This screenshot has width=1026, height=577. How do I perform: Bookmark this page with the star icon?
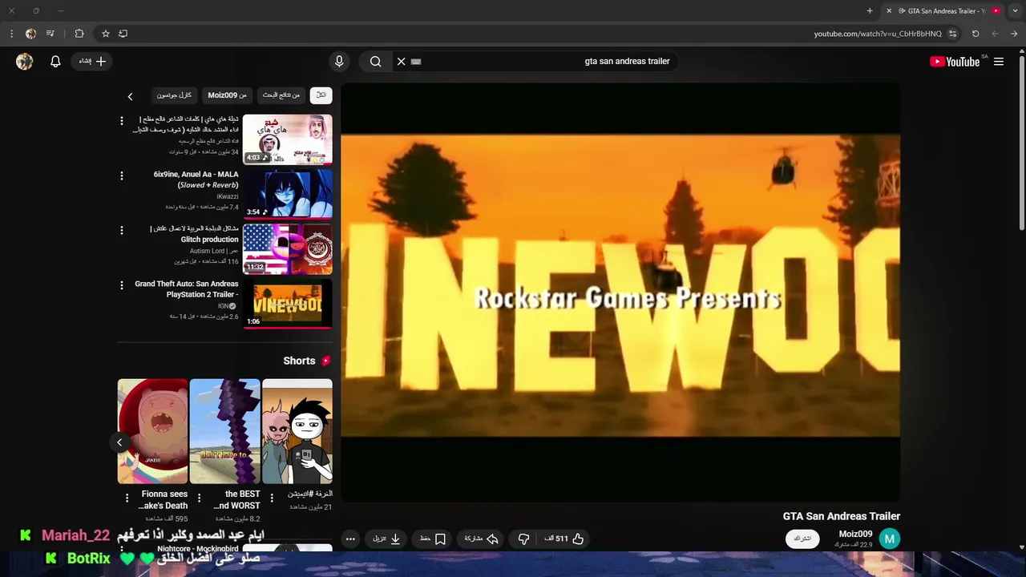click(105, 34)
